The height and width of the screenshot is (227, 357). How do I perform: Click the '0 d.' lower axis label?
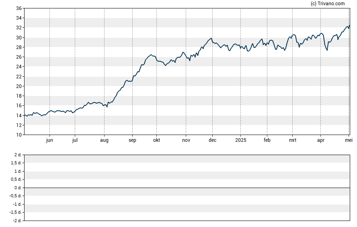(18, 188)
